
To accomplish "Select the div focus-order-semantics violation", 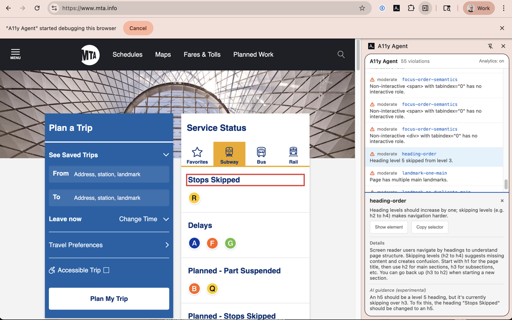I will (434, 135).
